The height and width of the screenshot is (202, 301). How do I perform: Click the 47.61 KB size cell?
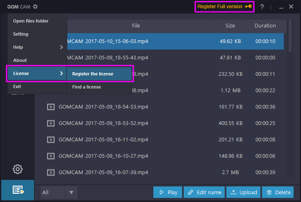click(230, 58)
